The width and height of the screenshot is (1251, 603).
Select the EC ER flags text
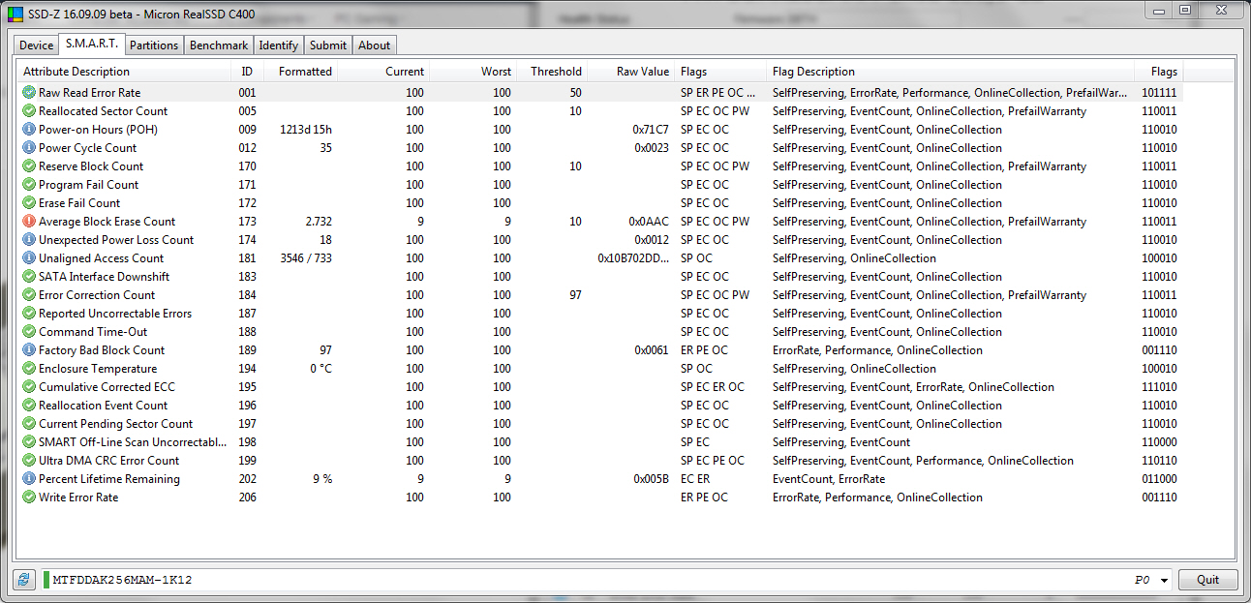696,479
